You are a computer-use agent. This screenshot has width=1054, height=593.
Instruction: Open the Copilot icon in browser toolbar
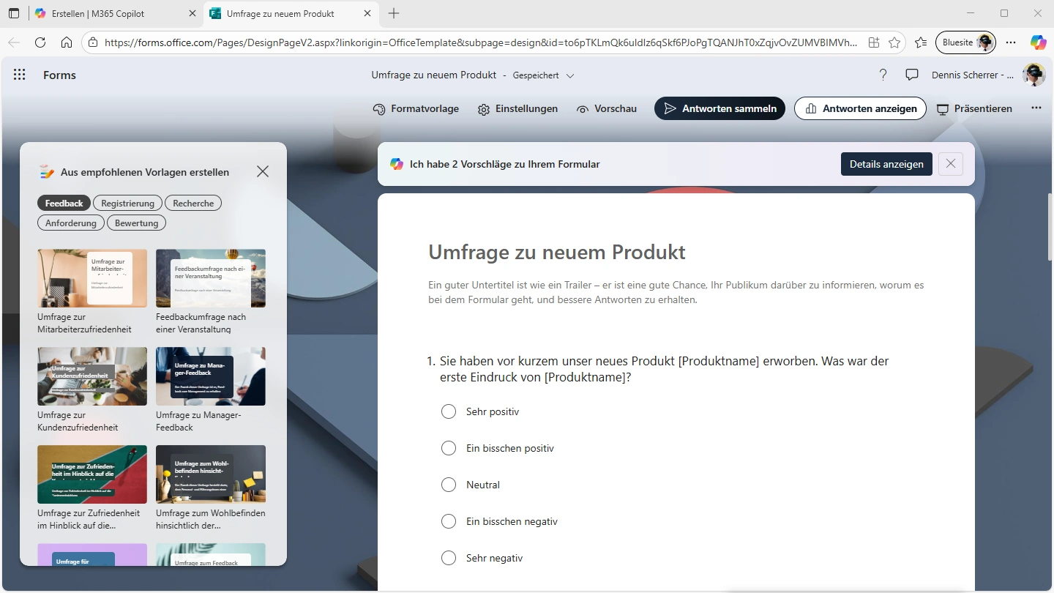(1038, 42)
